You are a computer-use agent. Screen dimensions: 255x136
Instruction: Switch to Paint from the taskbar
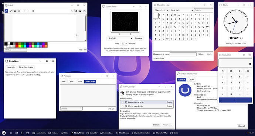pos(65,133)
